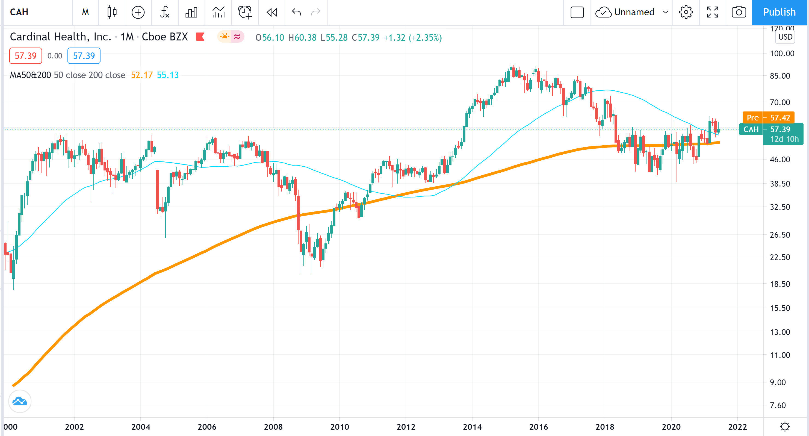
Task: Toggle the adjust-data ≈ icon in legend
Action: pos(237,37)
